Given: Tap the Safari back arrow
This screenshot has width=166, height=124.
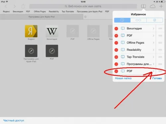Looking at the screenshot, I should click(x=6, y=6).
